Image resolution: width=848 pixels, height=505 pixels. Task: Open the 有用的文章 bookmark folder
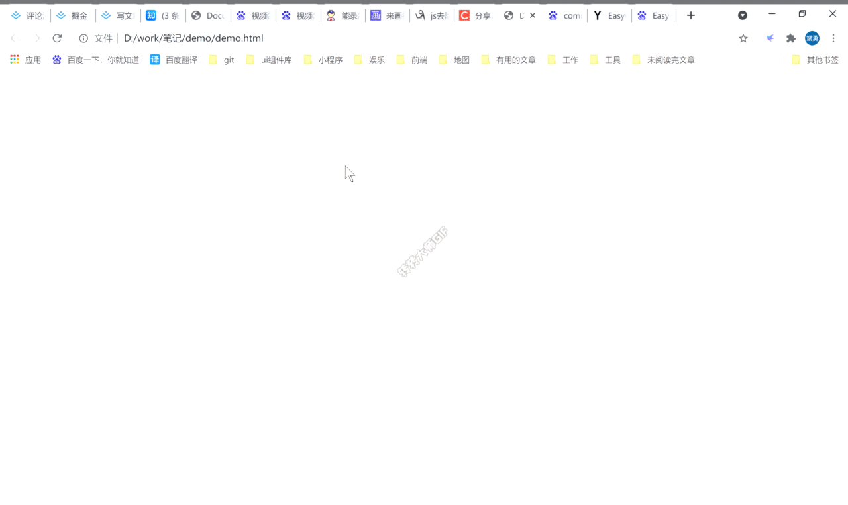(508, 60)
